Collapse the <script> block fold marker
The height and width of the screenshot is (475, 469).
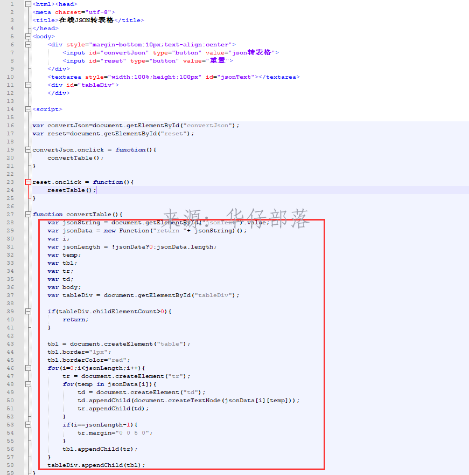tap(28, 109)
